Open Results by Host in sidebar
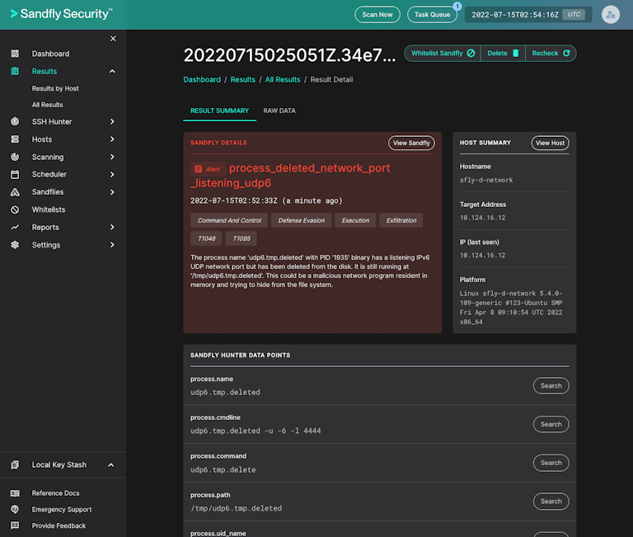This screenshot has width=633, height=537. 55,88
